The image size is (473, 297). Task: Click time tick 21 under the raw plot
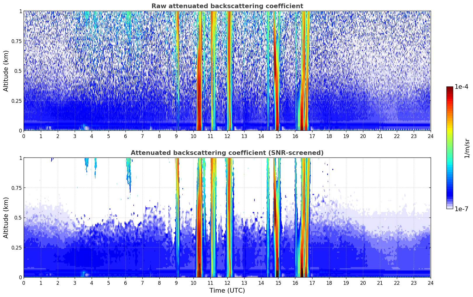click(x=380, y=136)
